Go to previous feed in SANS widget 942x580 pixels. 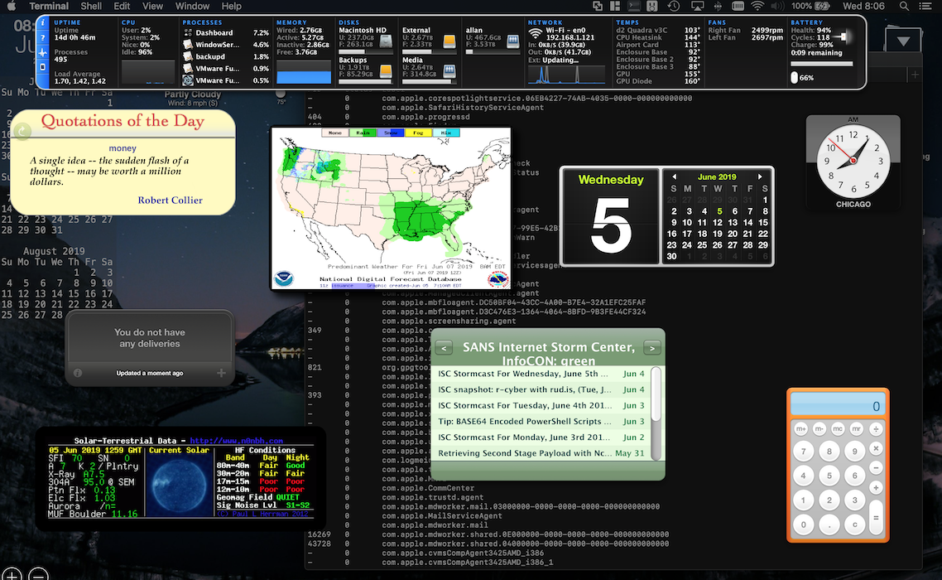(x=444, y=348)
